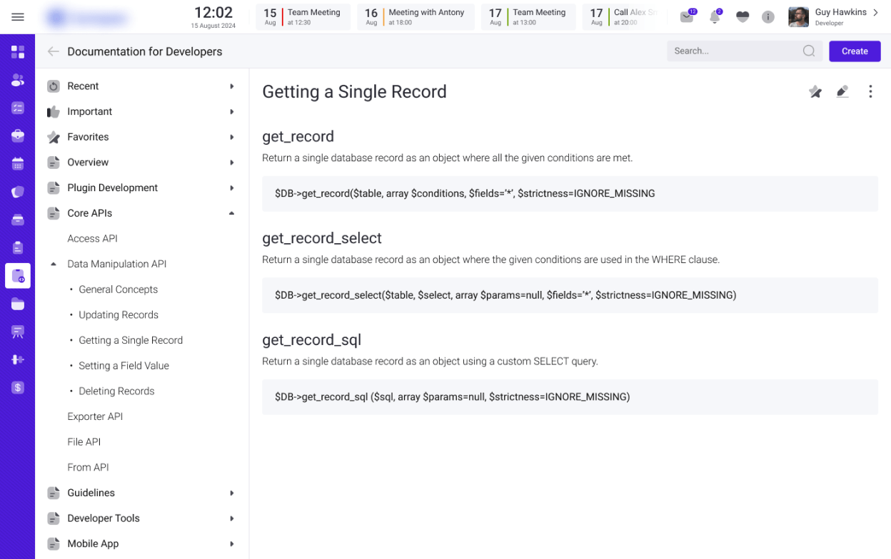Go back using the left arrow
This screenshot has height=559, width=891.
click(53, 51)
